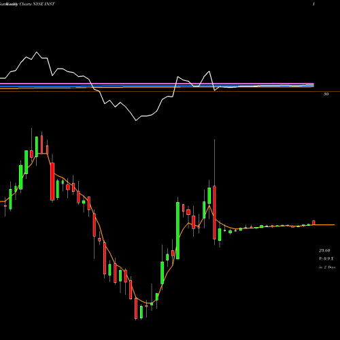Image resolution: width=340 pixels, height=340 pixels.
Task: Click the highest peak of the white indicator line
Action: click(37, 52)
